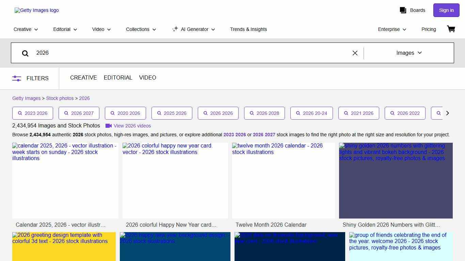Screen dimensions: 465x261
Task: Click the Boards icon in header
Action: (x=403, y=10)
